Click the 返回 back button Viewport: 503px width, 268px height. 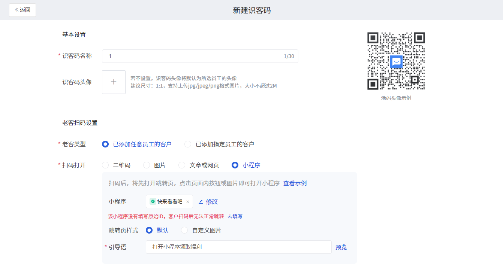pos(22,10)
